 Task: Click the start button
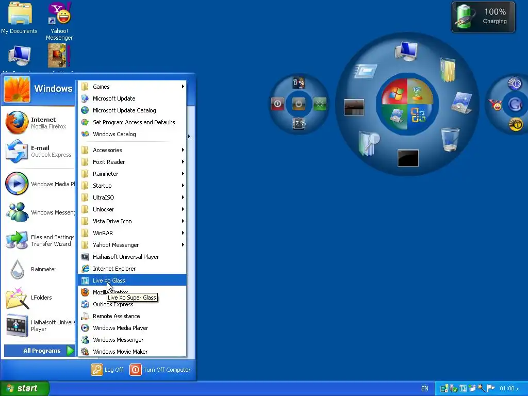(25, 388)
